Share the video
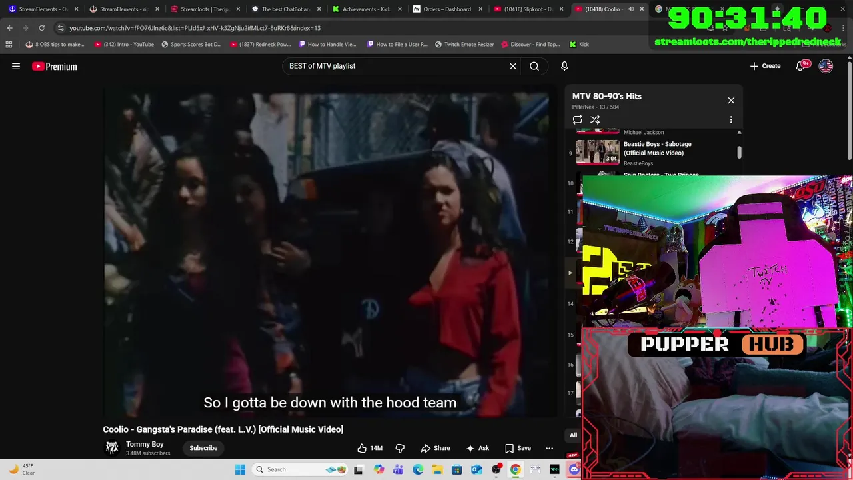853x480 pixels. (435, 448)
